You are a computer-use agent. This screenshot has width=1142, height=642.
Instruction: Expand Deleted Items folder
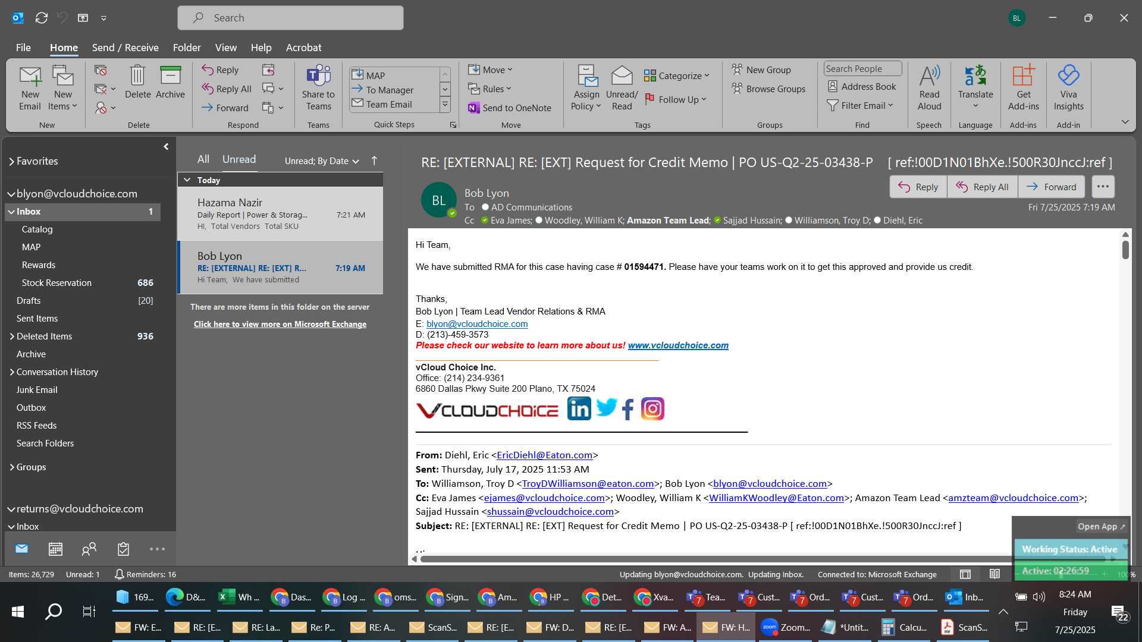point(12,336)
